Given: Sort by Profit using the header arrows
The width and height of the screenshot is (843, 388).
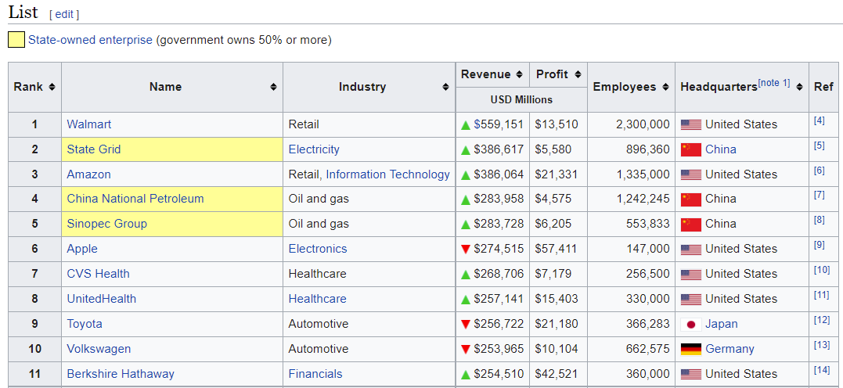Looking at the screenshot, I should click(x=578, y=74).
